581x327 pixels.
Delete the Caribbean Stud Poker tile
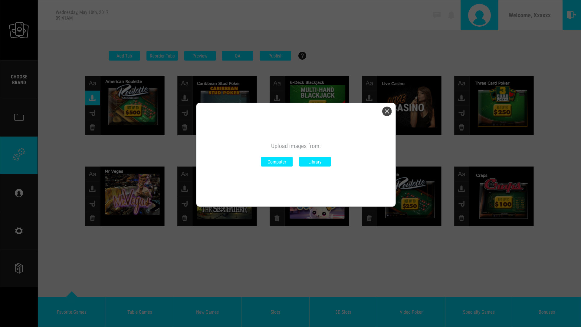pyautogui.click(x=185, y=127)
